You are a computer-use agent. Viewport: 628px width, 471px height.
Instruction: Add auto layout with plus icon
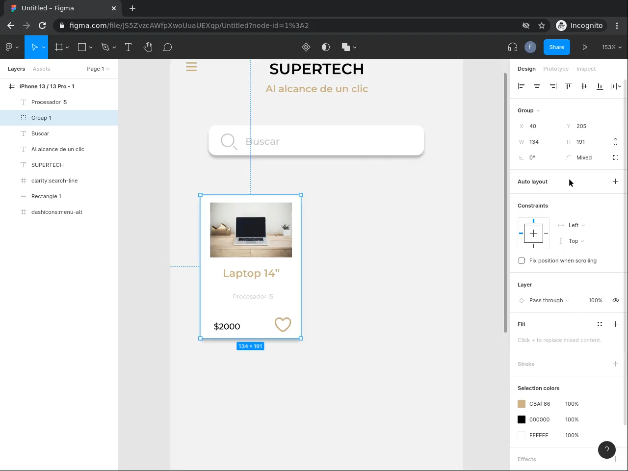(x=615, y=182)
